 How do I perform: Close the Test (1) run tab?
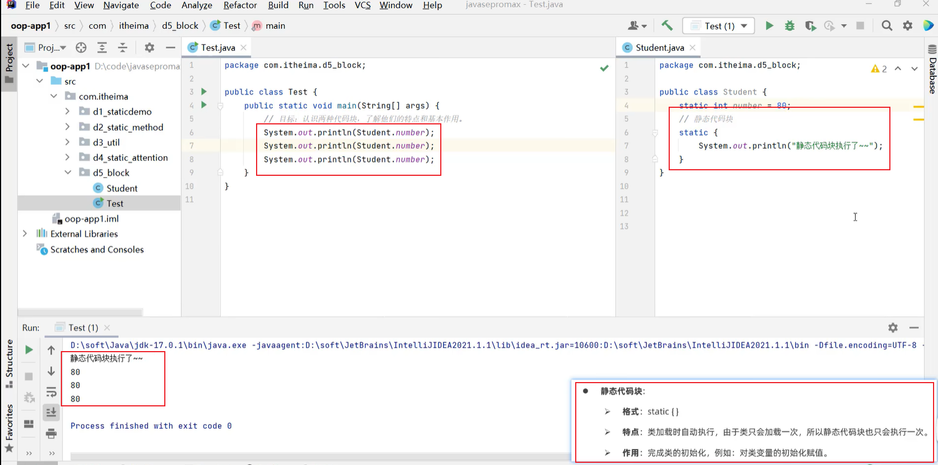(107, 327)
